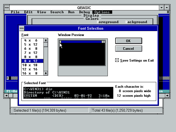Click the QBASIC window title bar
This screenshot has height=132, width=176.
pos(84,8)
